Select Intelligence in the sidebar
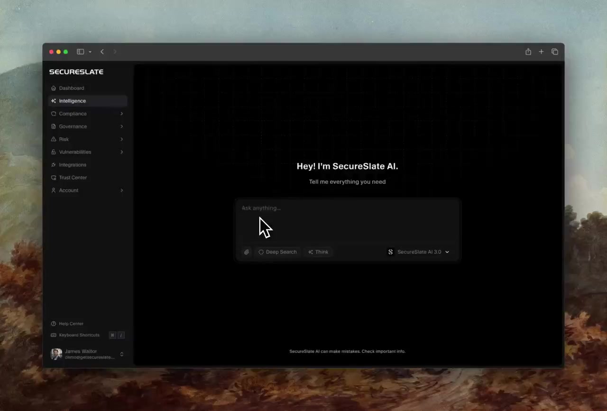This screenshot has height=411, width=607. 88,101
